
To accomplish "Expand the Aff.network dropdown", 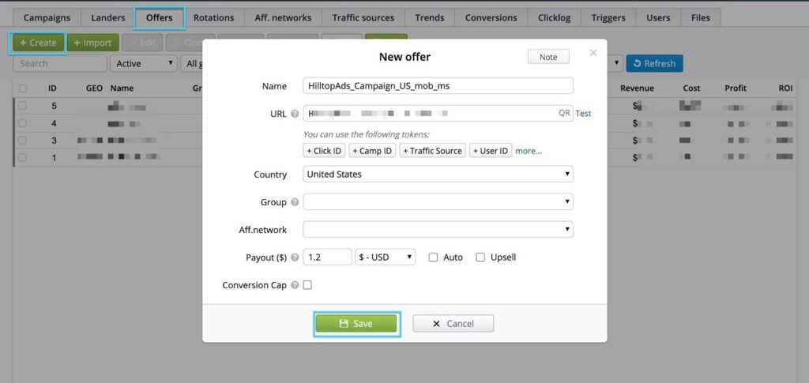I will pos(438,230).
